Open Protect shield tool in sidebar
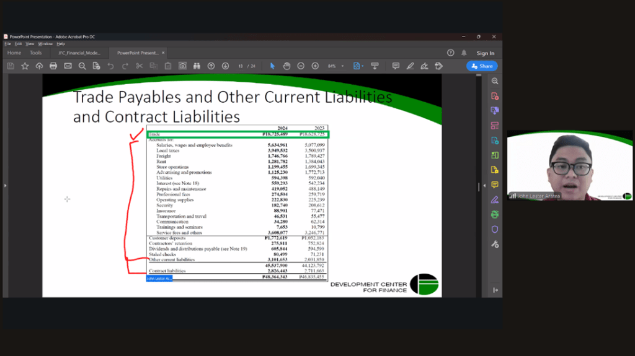 [x=494, y=229]
